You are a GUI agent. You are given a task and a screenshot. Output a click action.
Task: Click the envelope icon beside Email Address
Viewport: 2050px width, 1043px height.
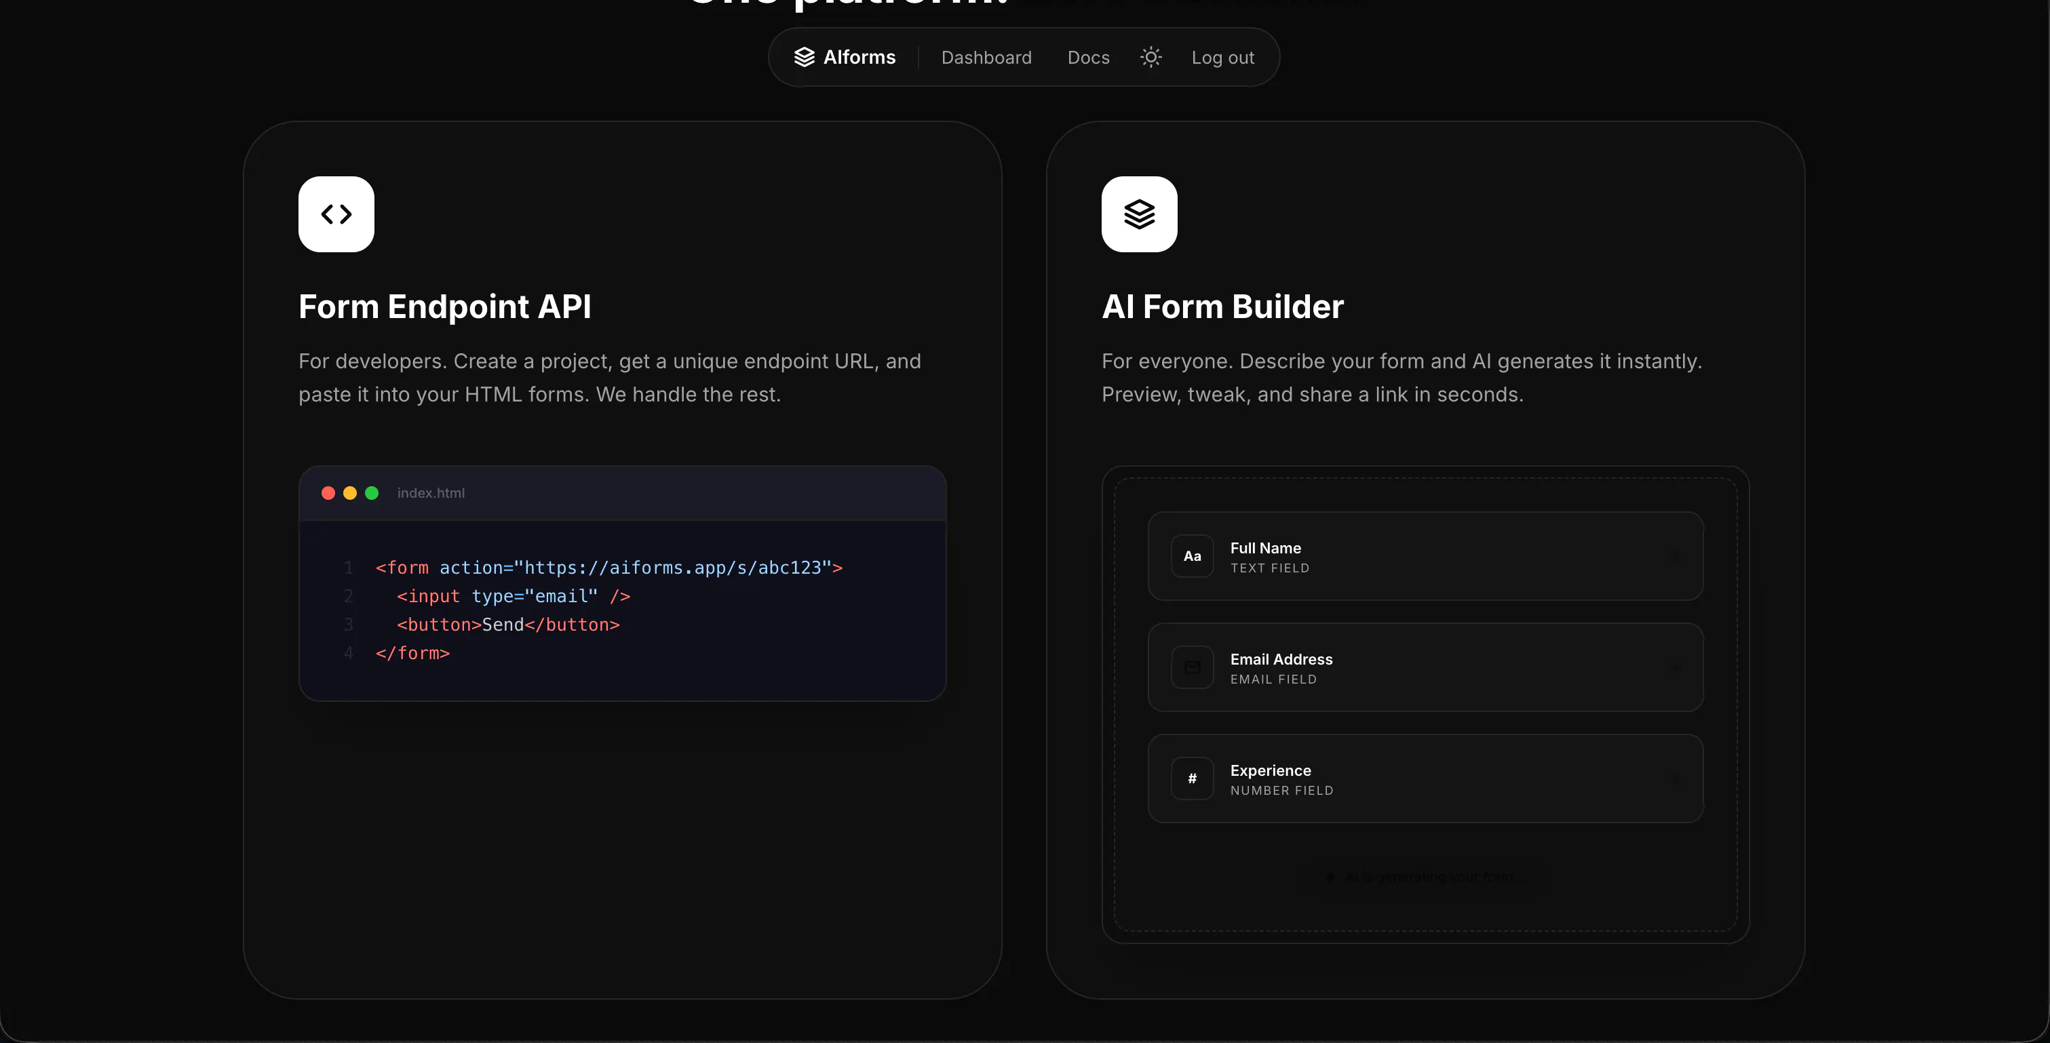pyautogui.click(x=1192, y=667)
